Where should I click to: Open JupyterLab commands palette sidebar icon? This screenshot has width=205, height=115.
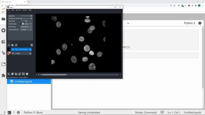tap(4, 42)
